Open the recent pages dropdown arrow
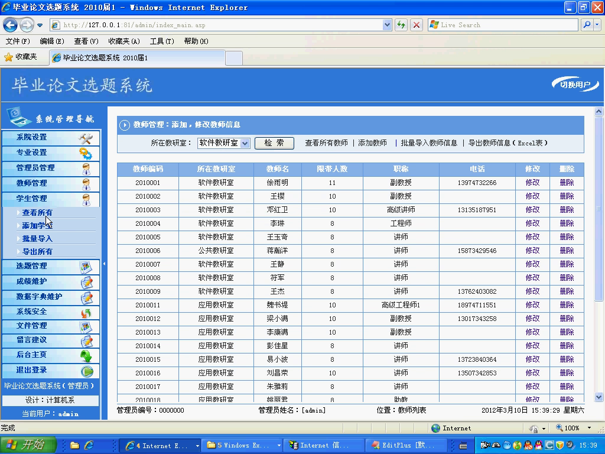The image size is (605, 454). point(40,25)
